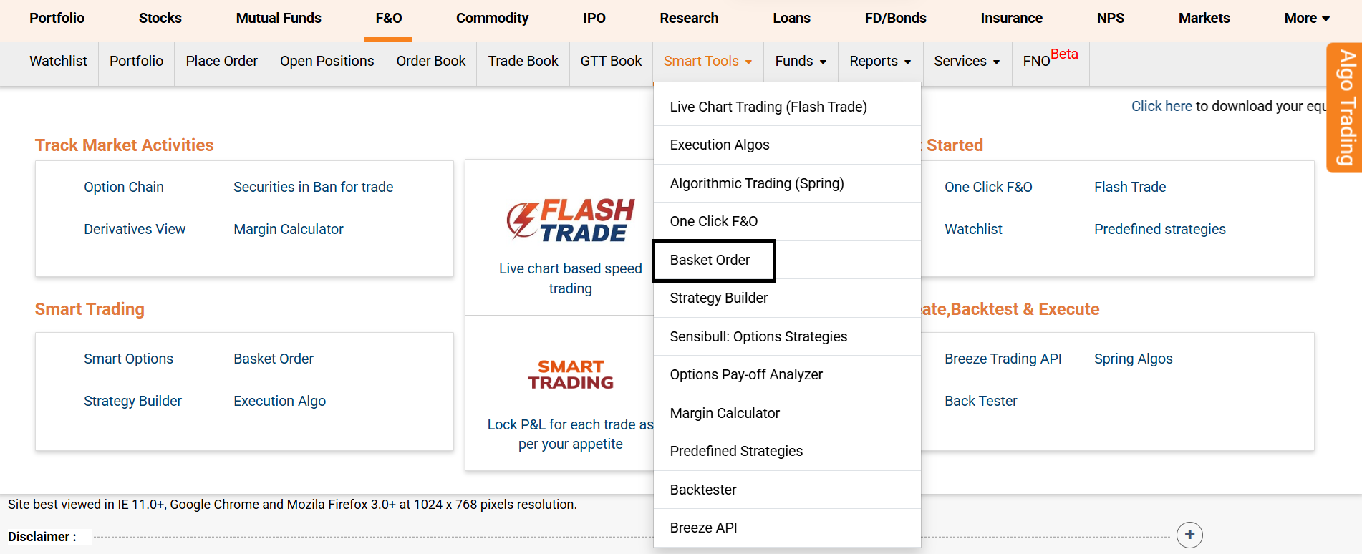Viewport: 1362px width, 554px height.
Task: Expand the Disclaimer plus icon
Action: (1189, 535)
